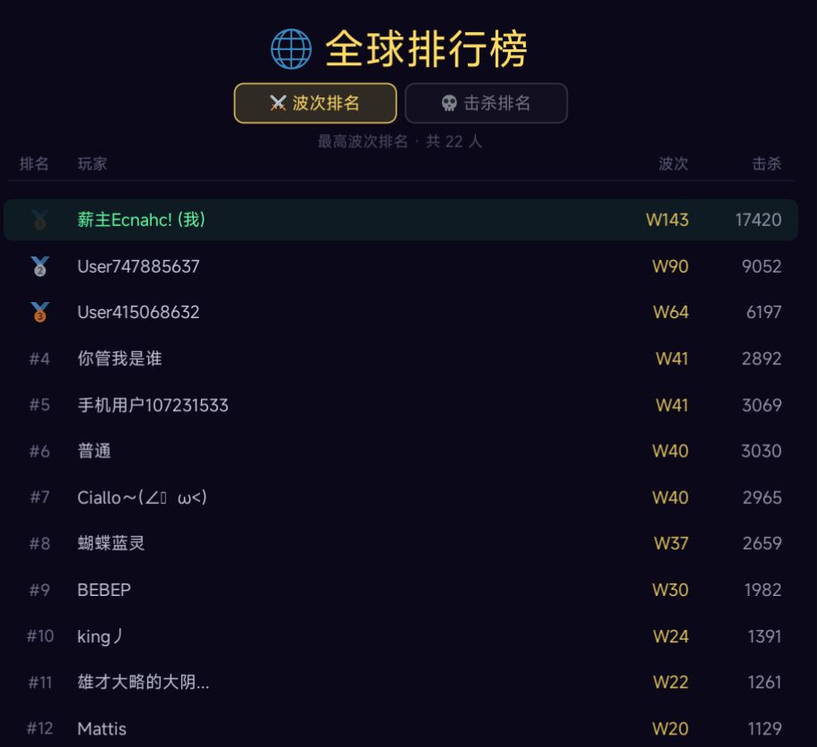Click rank number #7
Image resolution: width=817 pixels, height=747 pixels.
pos(39,498)
